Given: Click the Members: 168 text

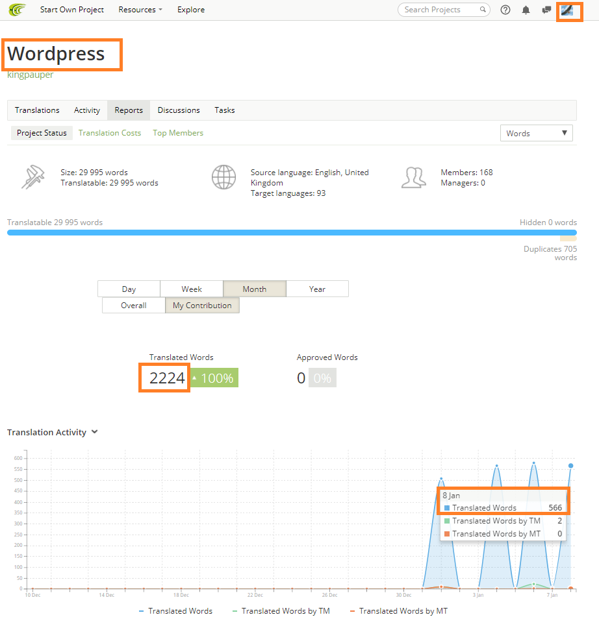Looking at the screenshot, I should click(466, 173).
